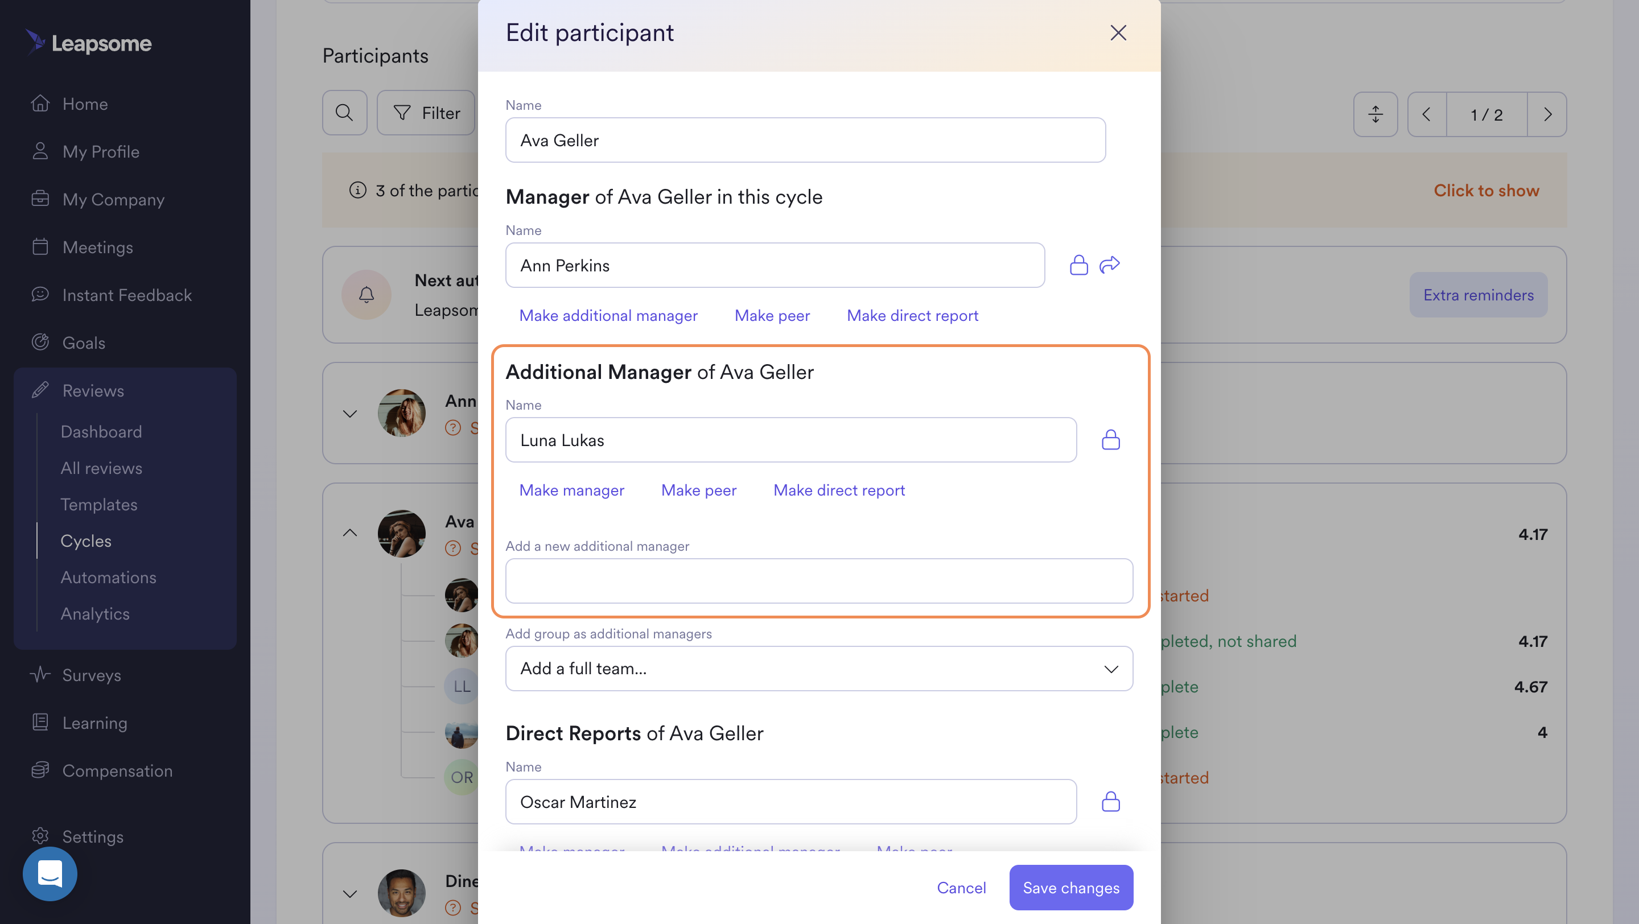Go to Meetings in the sidebar
Image resolution: width=1639 pixels, height=924 pixels.
pos(97,247)
